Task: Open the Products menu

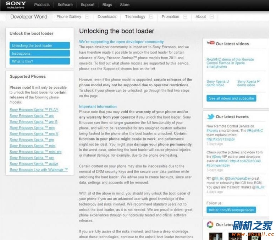Action: tap(42, 5)
